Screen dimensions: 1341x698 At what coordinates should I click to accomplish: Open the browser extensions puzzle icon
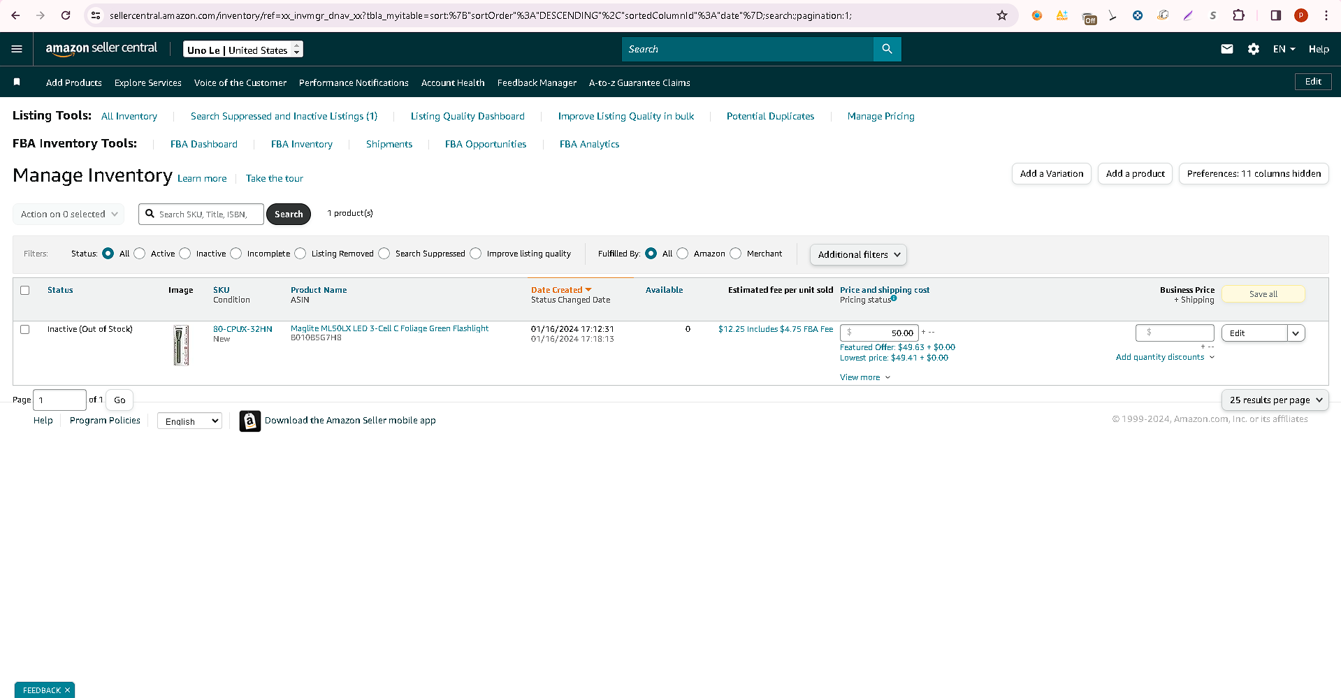(1238, 15)
